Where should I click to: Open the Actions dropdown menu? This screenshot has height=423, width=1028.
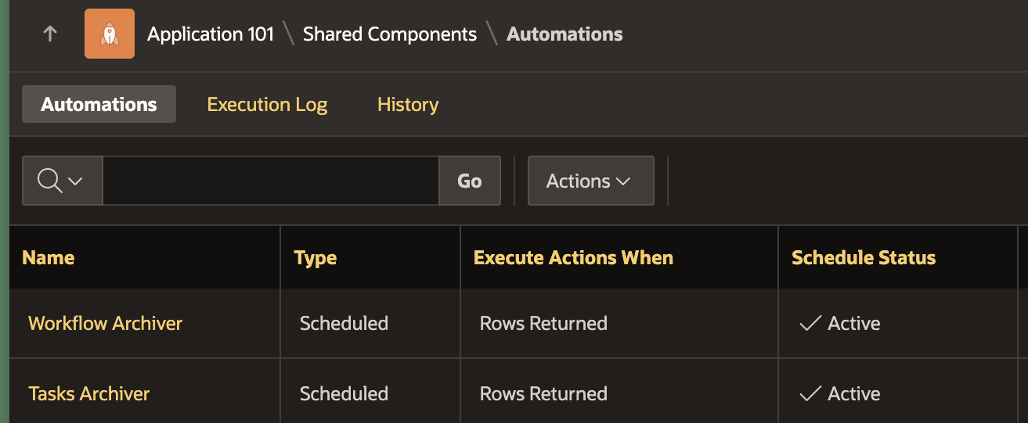(590, 181)
